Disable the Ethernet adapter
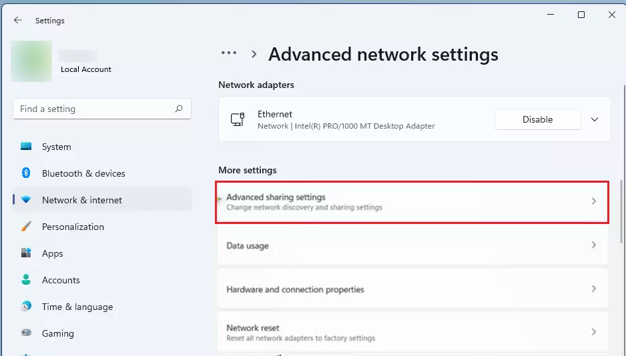 point(537,119)
